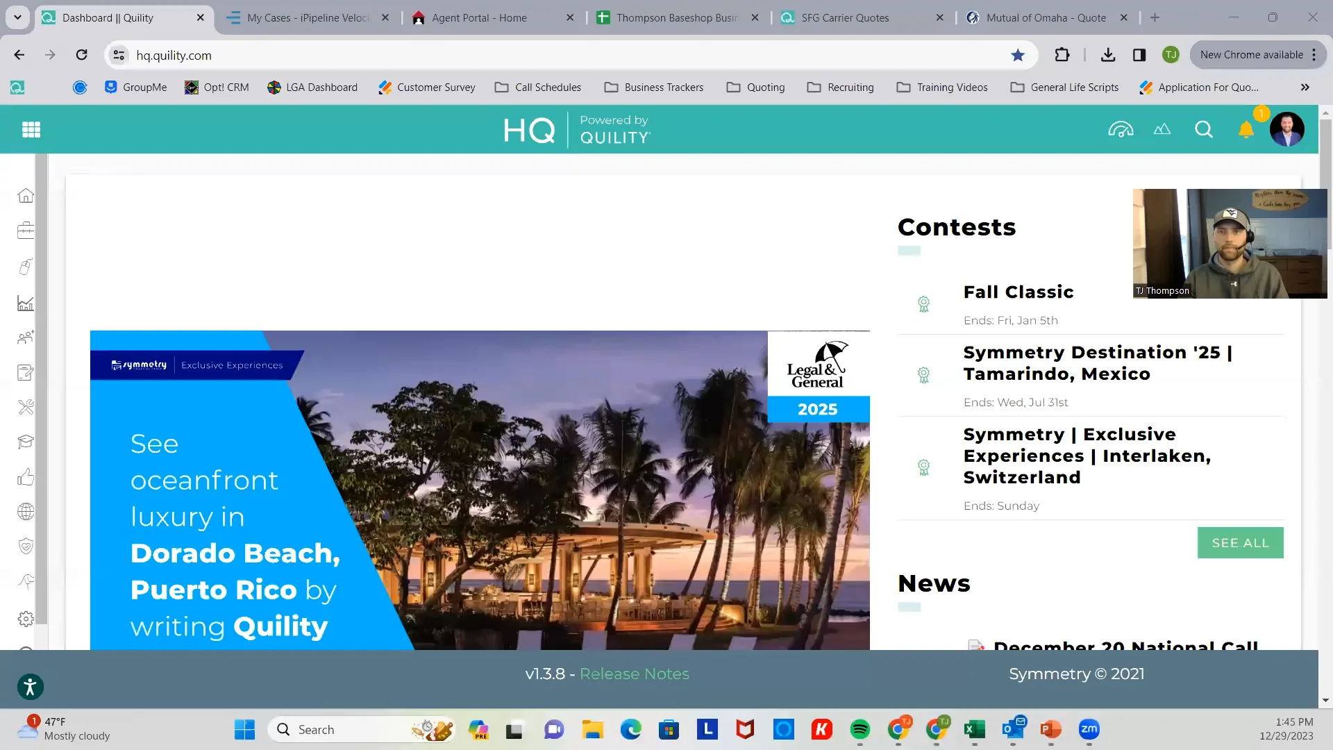This screenshot has width=1333, height=750.
Task: Switch to SFG Carrier Quotes tab
Action: click(x=844, y=18)
